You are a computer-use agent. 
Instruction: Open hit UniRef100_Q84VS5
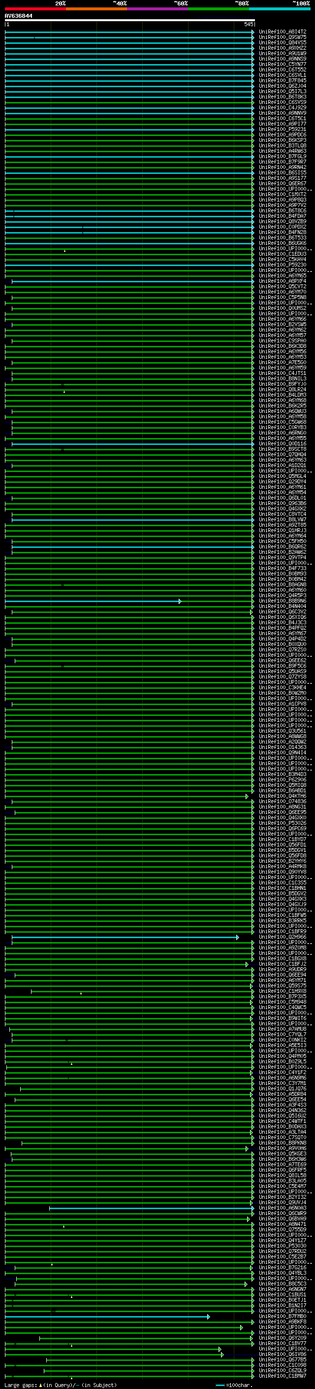282,42
